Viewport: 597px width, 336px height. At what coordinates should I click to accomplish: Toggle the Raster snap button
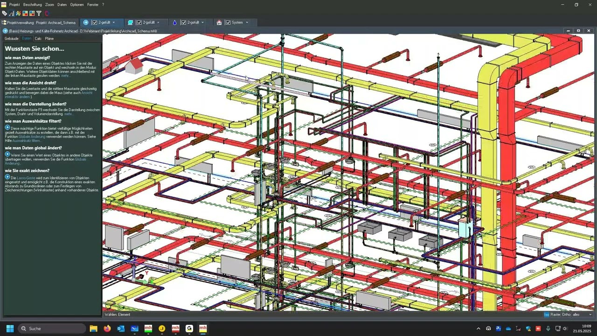(555, 315)
